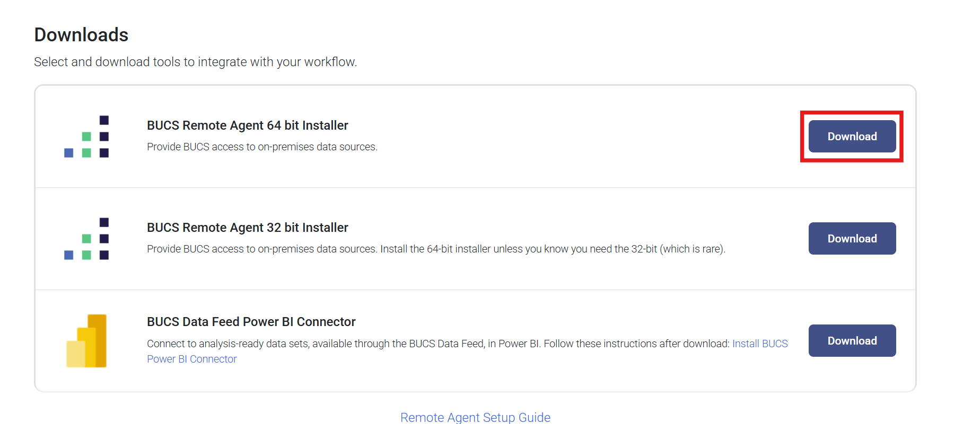Click the 64 bit installer description text
The image size is (963, 424).
262,147
